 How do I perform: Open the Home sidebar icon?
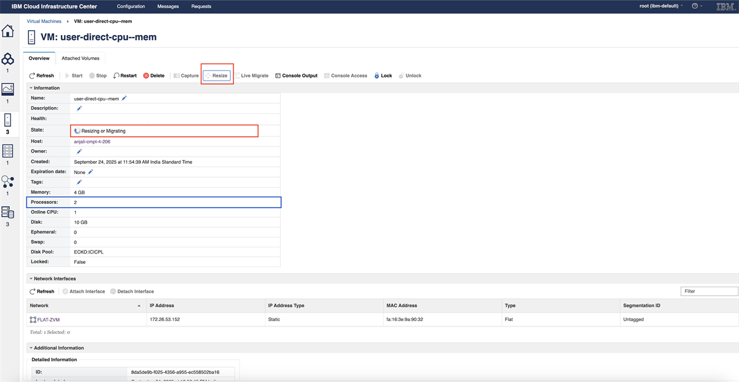[x=7, y=31]
